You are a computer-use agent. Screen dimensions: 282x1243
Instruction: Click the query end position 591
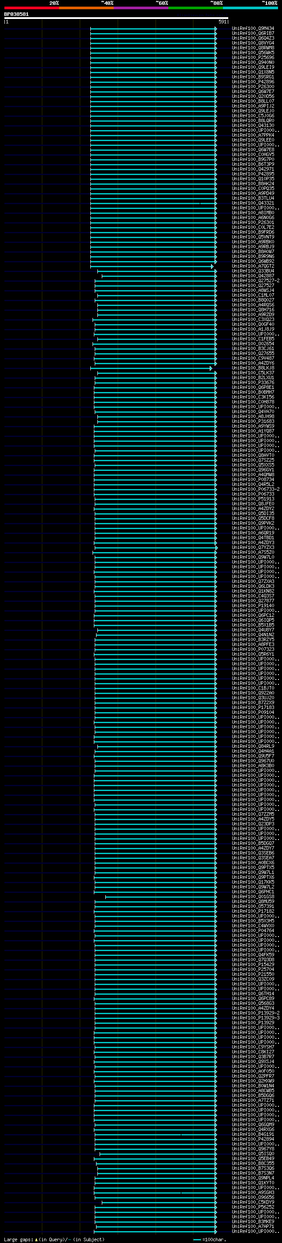coord(223,22)
